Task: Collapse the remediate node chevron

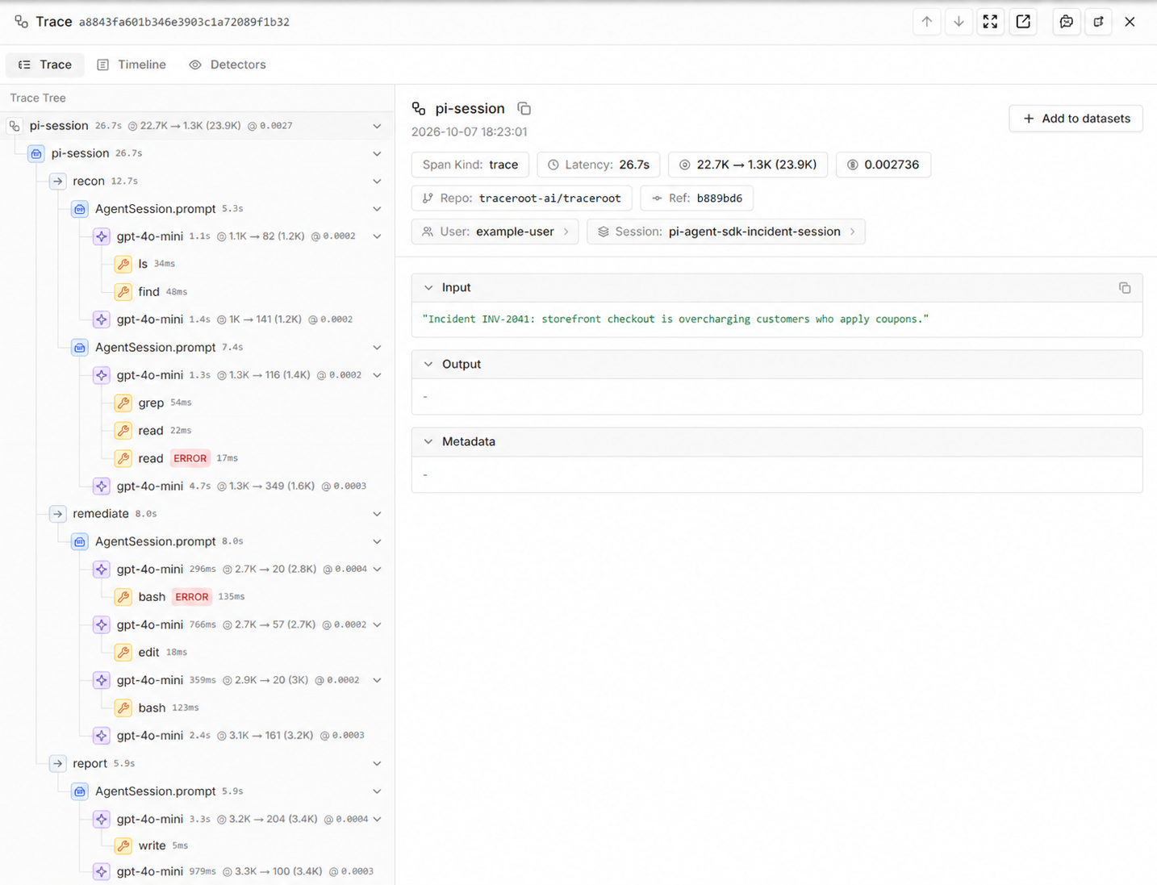Action: pyautogui.click(x=377, y=514)
